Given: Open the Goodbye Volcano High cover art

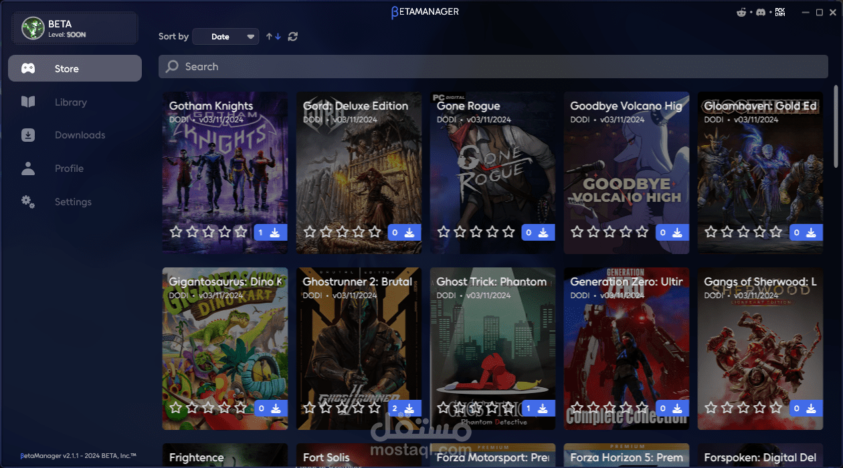Looking at the screenshot, I should click(627, 172).
